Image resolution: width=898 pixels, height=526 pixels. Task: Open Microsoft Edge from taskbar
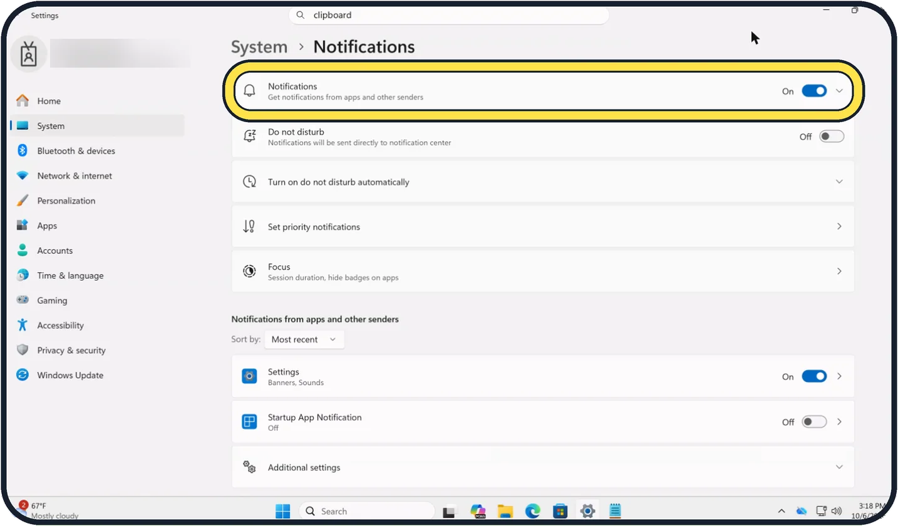(x=532, y=511)
